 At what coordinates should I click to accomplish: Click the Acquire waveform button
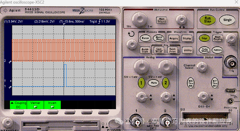(x=174, y=38)
